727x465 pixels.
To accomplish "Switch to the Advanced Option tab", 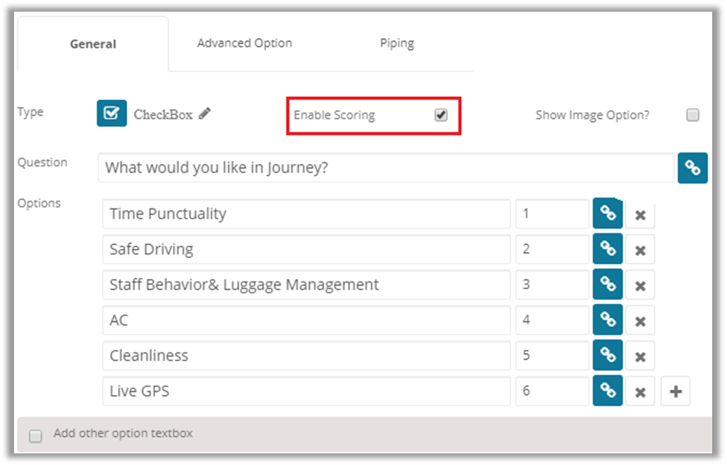I will [244, 44].
